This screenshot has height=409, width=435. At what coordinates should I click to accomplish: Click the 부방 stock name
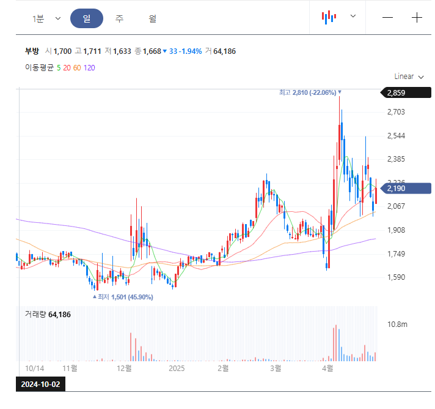[32, 51]
